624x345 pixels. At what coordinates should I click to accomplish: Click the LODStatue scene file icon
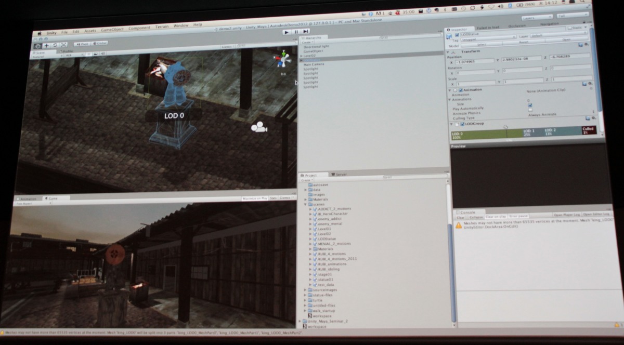[x=315, y=239]
